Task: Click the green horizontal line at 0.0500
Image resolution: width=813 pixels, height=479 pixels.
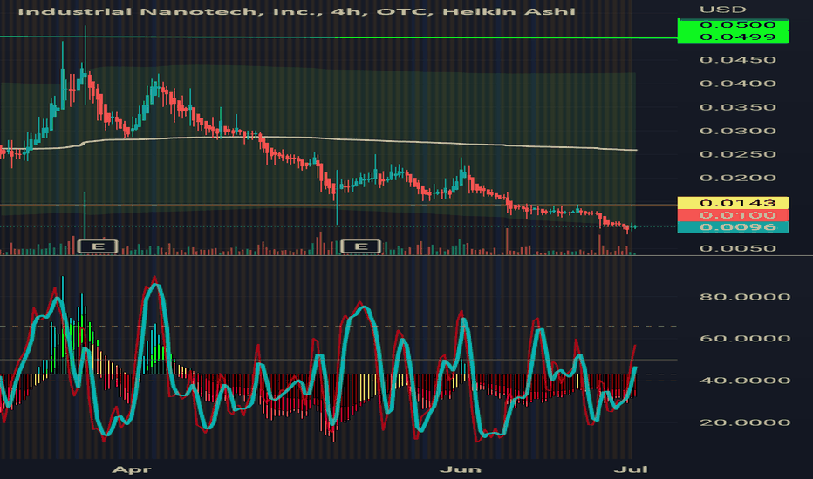Action: (338, 37)
